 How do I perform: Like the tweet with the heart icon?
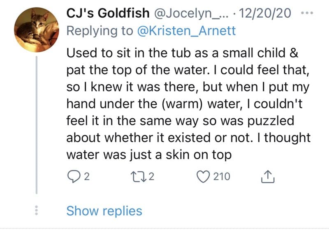(204, 177)
